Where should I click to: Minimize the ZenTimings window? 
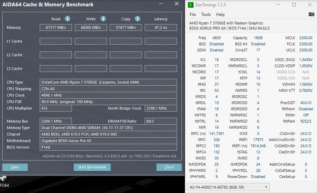278,5
